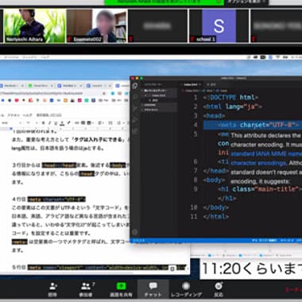Click the text color button in docs toolbar

tap(62, 122)
